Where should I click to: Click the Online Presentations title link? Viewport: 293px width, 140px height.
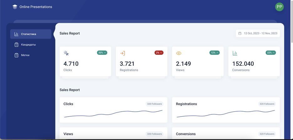point(36,7)
